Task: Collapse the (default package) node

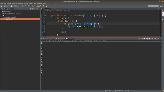Action: (x=4, y=17)
